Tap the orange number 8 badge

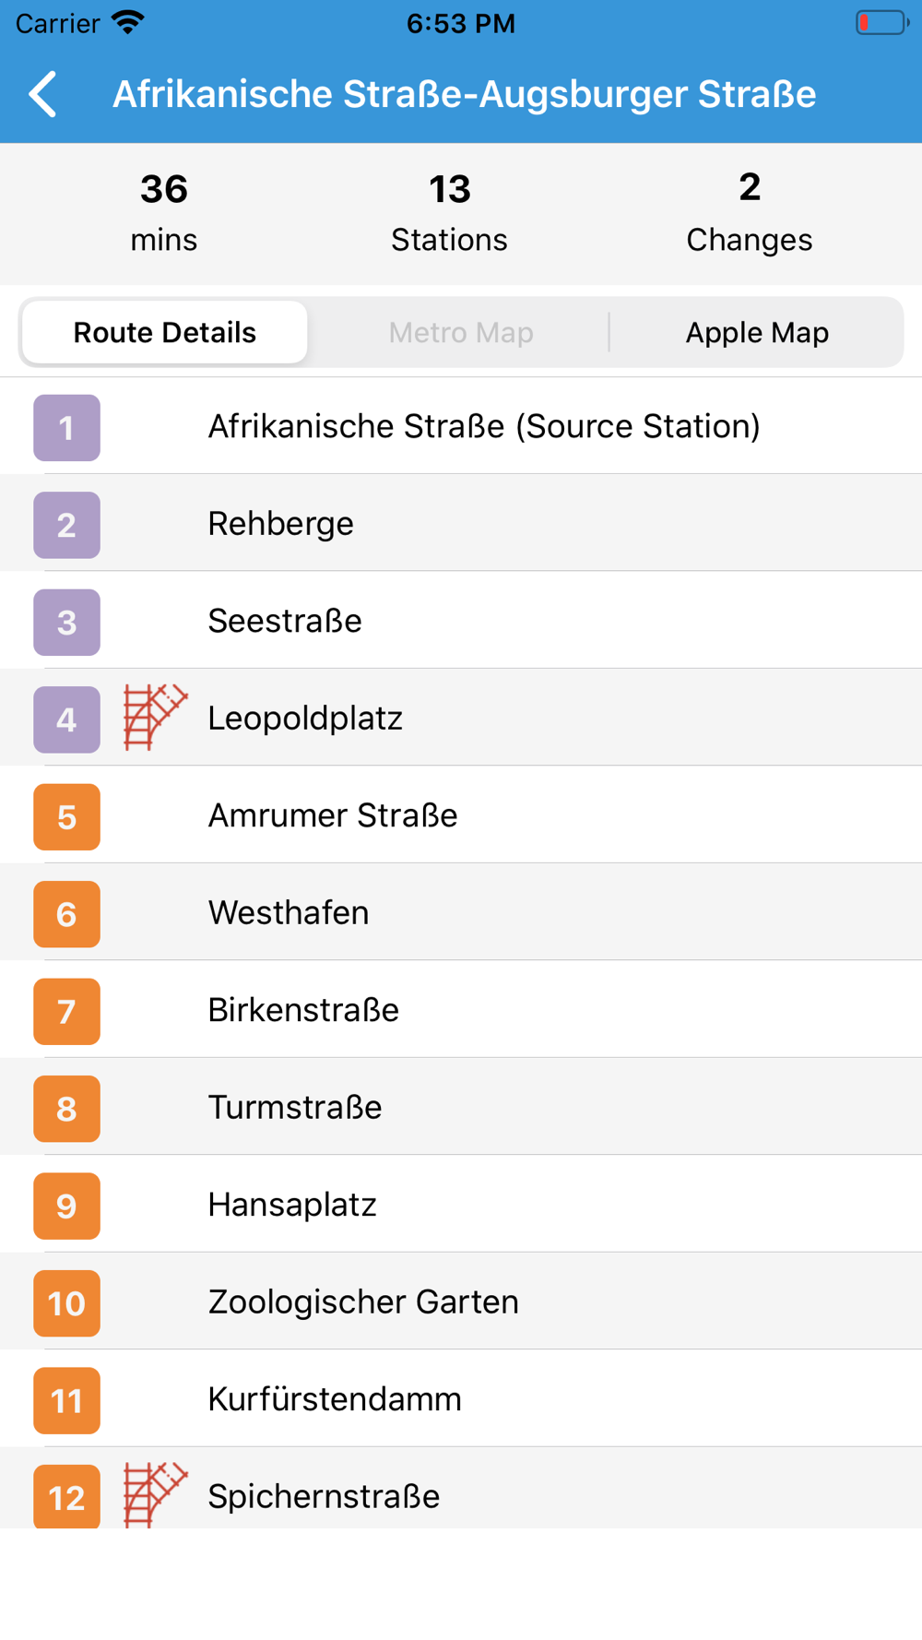click(66, 1109)
